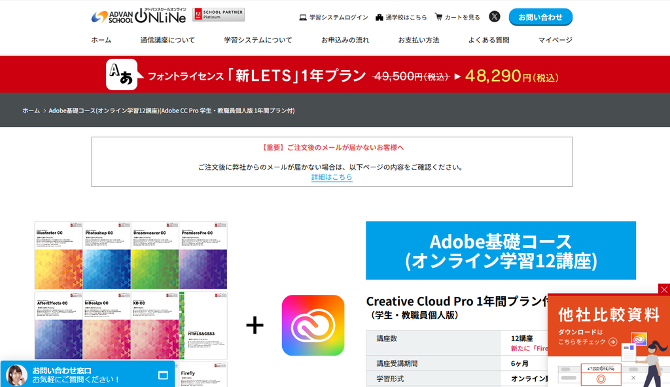Viewport: 670px width, 387px height.
Task: Open 学習システムログイン link
Action: click(x=338, y=18)
